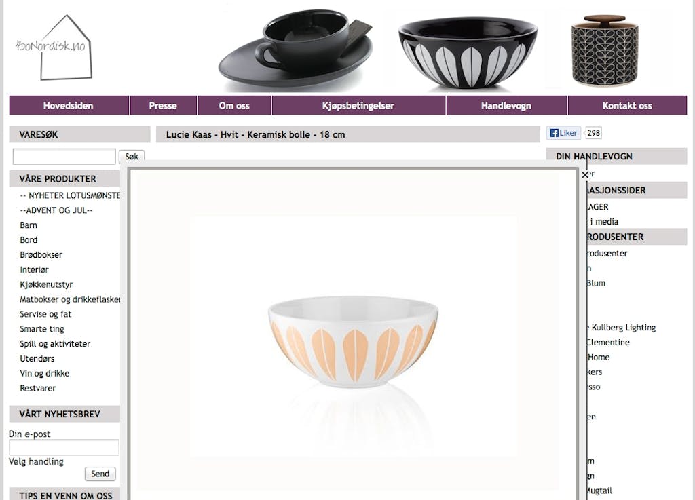Image resolution: width=695 pixels, height=500 pixels.
Task: Click the patterned storage jar banner image
Action: click(x=605, y=50)
